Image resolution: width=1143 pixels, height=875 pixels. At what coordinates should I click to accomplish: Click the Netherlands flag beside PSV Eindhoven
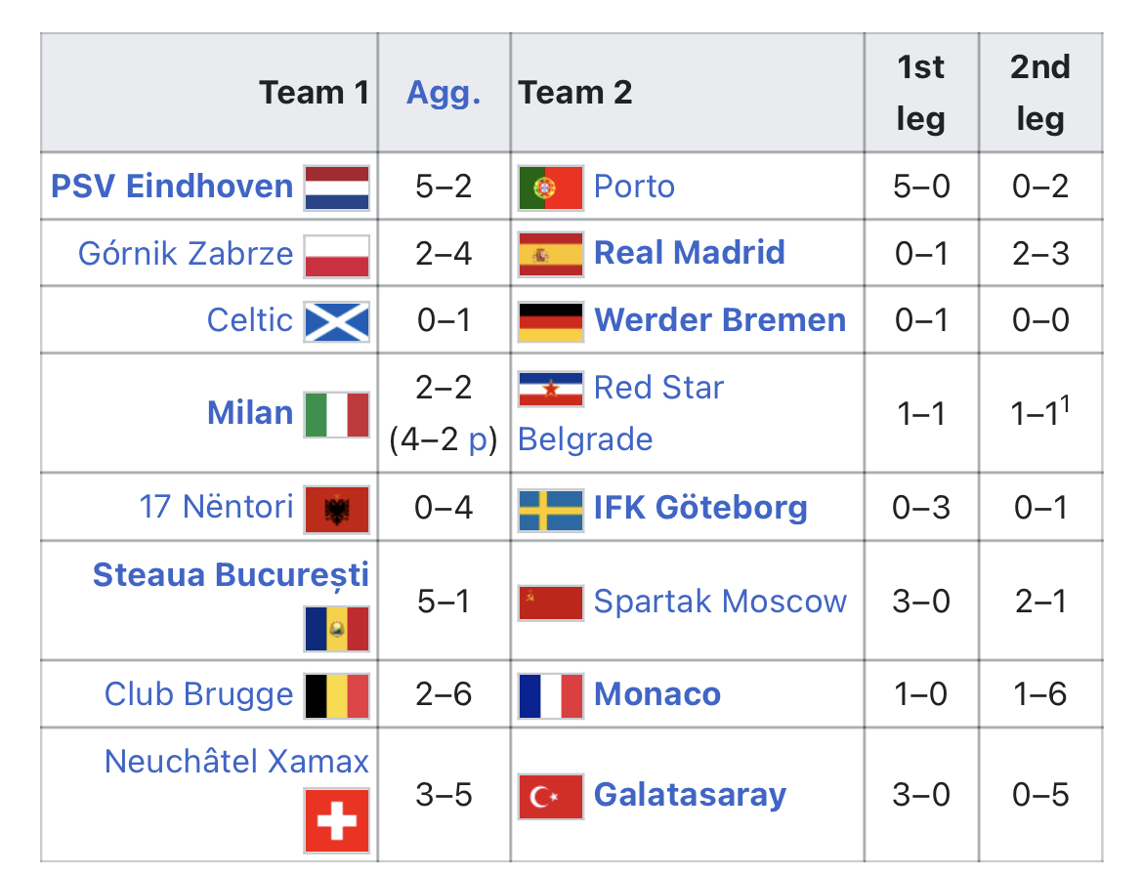click(337, 187)
